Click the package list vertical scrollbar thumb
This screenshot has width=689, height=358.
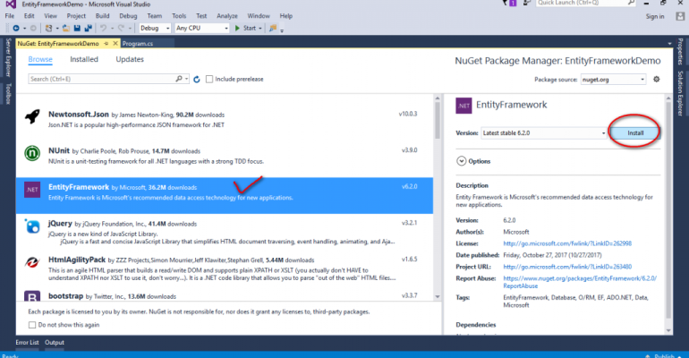coord(438,120)
